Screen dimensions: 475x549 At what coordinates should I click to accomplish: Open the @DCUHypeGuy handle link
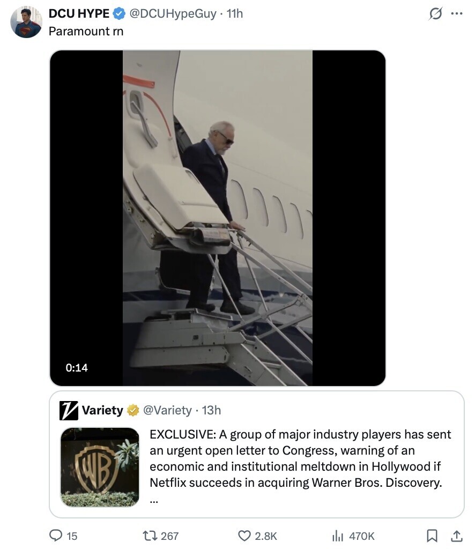pos(173,13)
